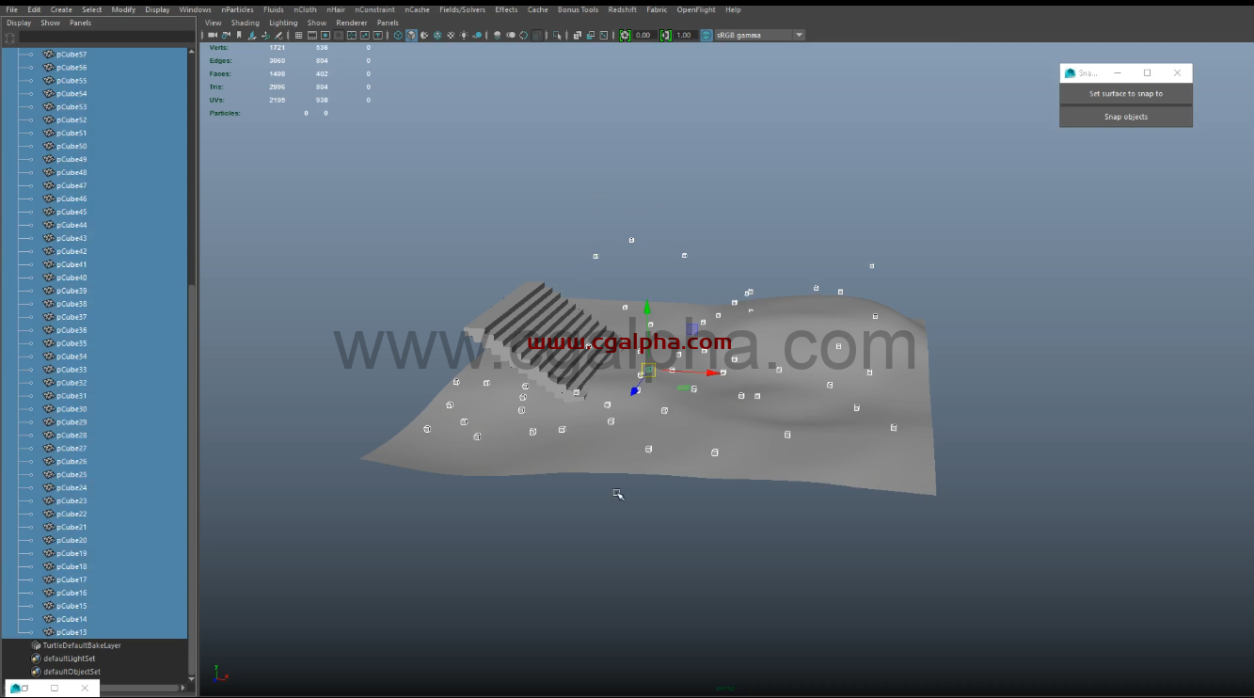1254x698 pixels.
Task: Select TurtleDefaultBakeLayer in the Outliner
Action: tap(82, 645)
